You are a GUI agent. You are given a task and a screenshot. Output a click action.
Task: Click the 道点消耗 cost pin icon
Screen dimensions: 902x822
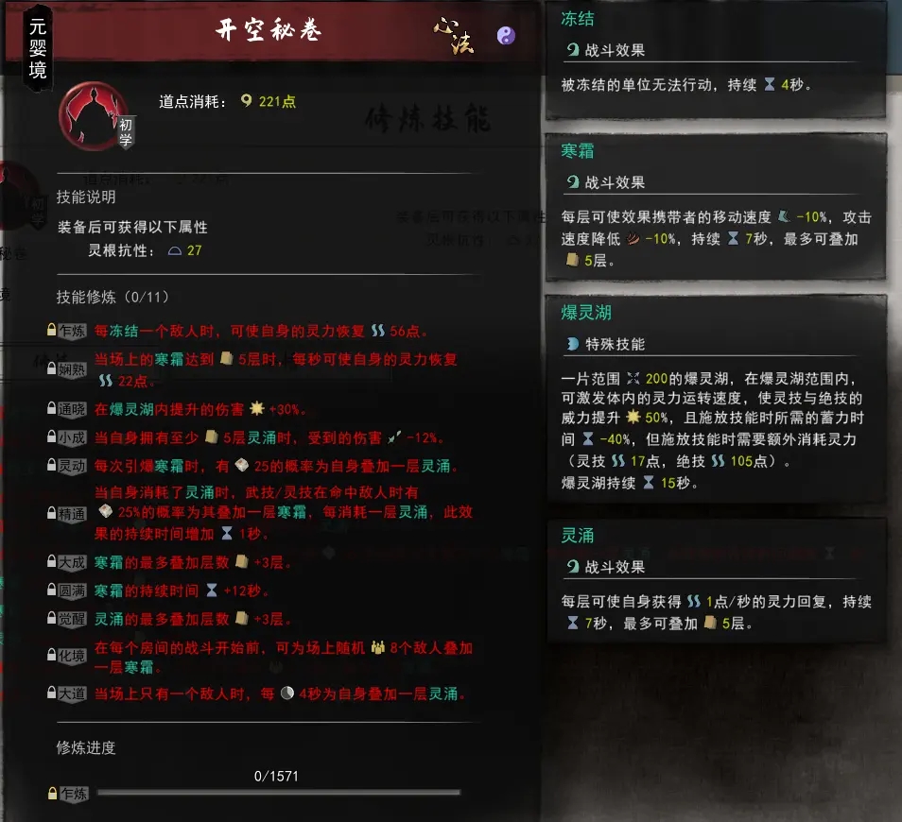246,100
